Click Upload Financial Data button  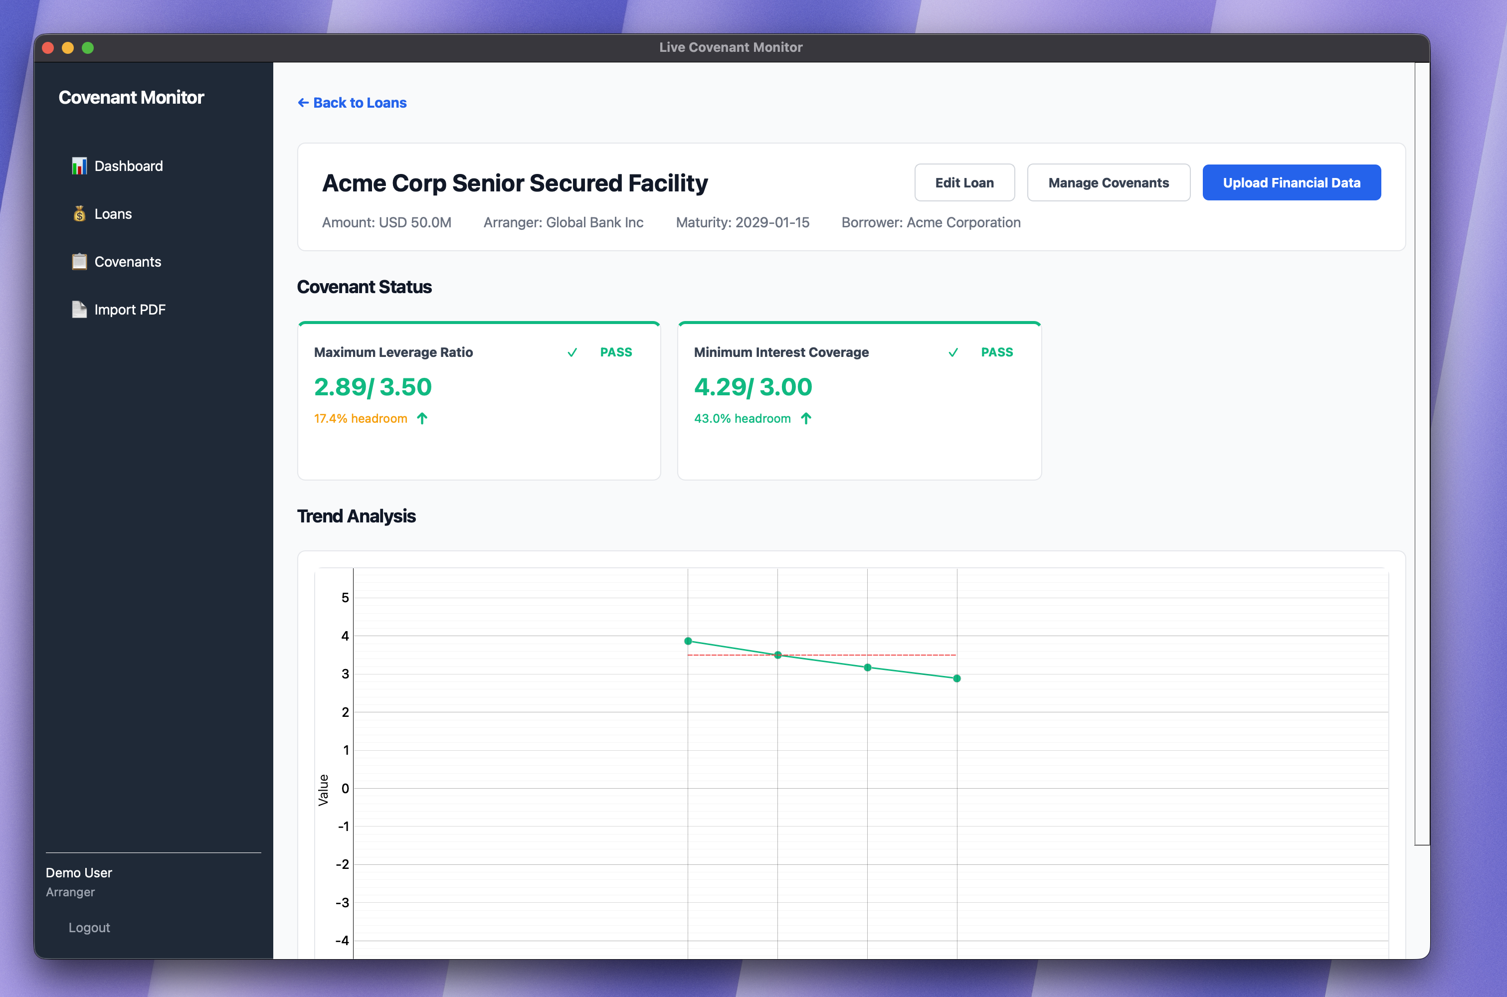1291,183
